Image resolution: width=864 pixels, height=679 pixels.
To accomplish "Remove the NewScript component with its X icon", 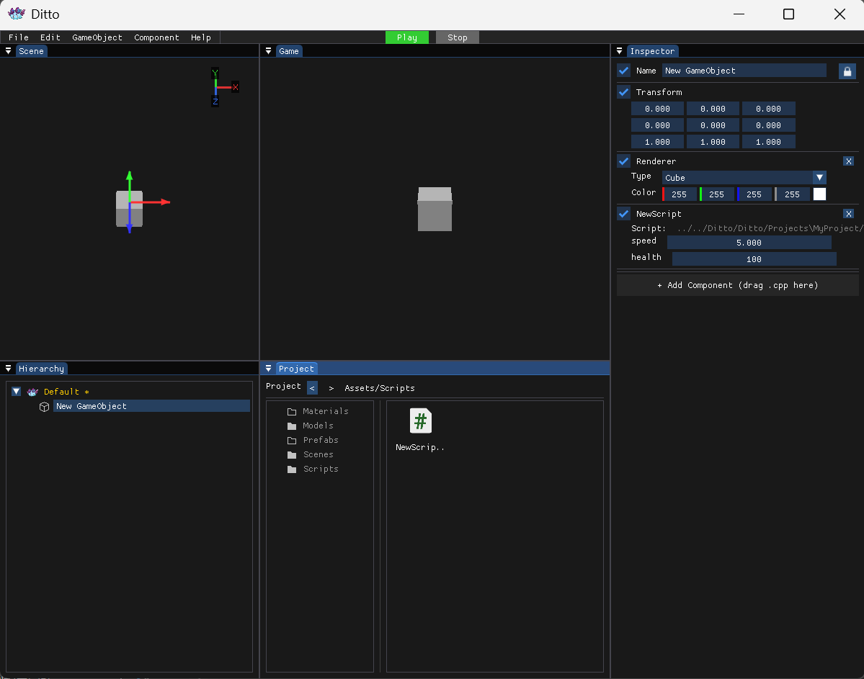I will click(x=848, y=214).
